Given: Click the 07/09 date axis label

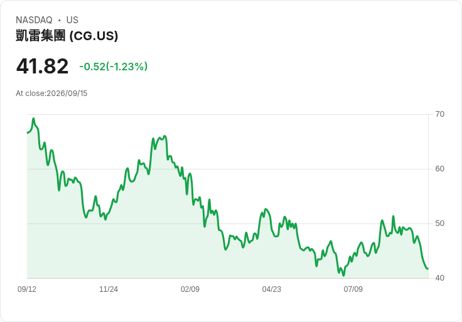Looking at the screenshot, I should tap(353, 289).
